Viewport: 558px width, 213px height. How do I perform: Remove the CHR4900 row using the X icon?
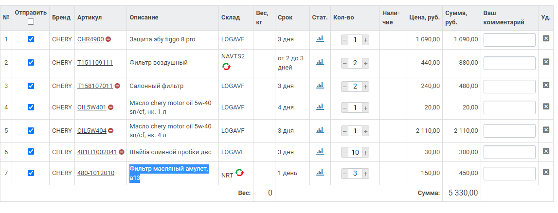click(x=546, y=39)
